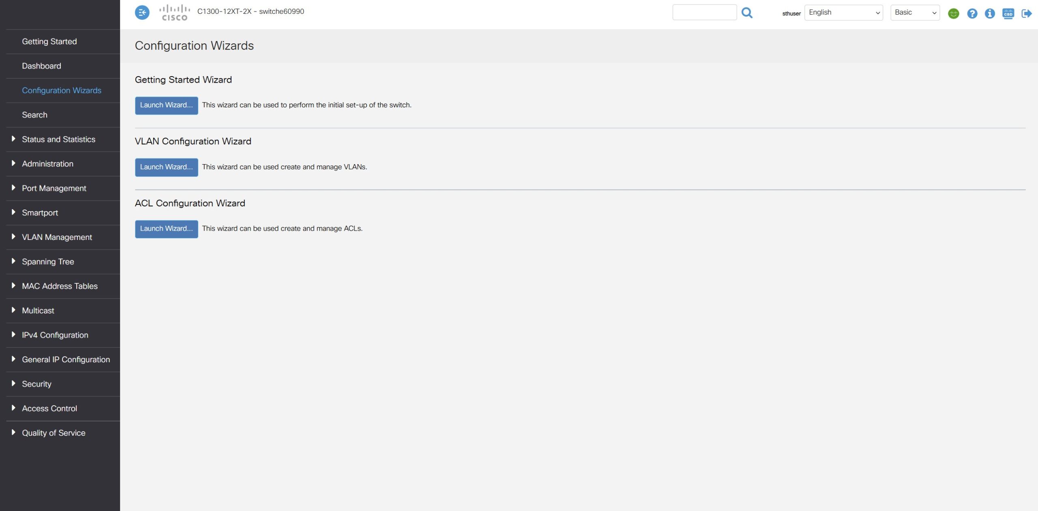Launch the ACL Configuration Wizard
The height and width of the screenshot is (511, 1038).
coord(166,229)
